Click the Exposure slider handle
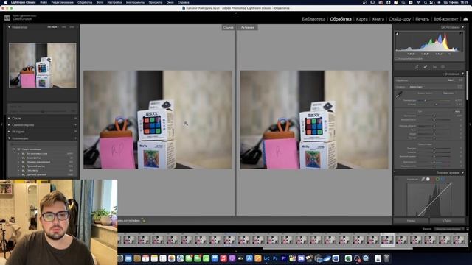Viewport: 472px width, 265px height. 434,116
